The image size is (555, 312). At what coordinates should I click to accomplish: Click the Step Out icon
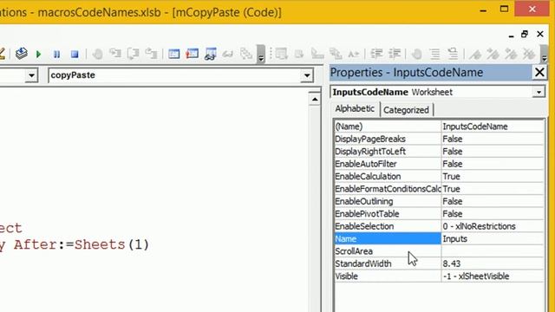151,54
